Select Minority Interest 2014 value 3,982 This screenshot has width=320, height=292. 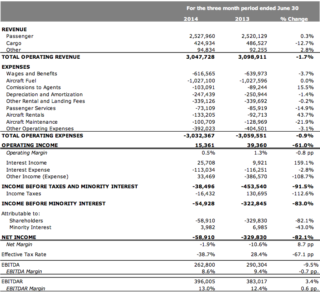(207, 227)
